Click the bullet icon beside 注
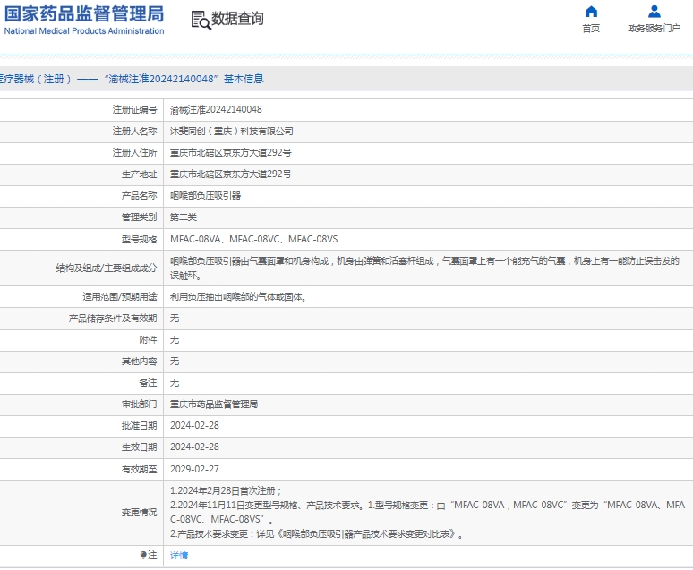The height and width of the screenshot is (570, 693). coord(142,555)
